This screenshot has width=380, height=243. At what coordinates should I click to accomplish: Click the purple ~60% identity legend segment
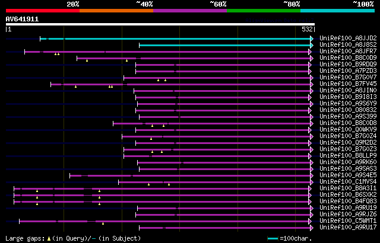click(x=190, y=11)
